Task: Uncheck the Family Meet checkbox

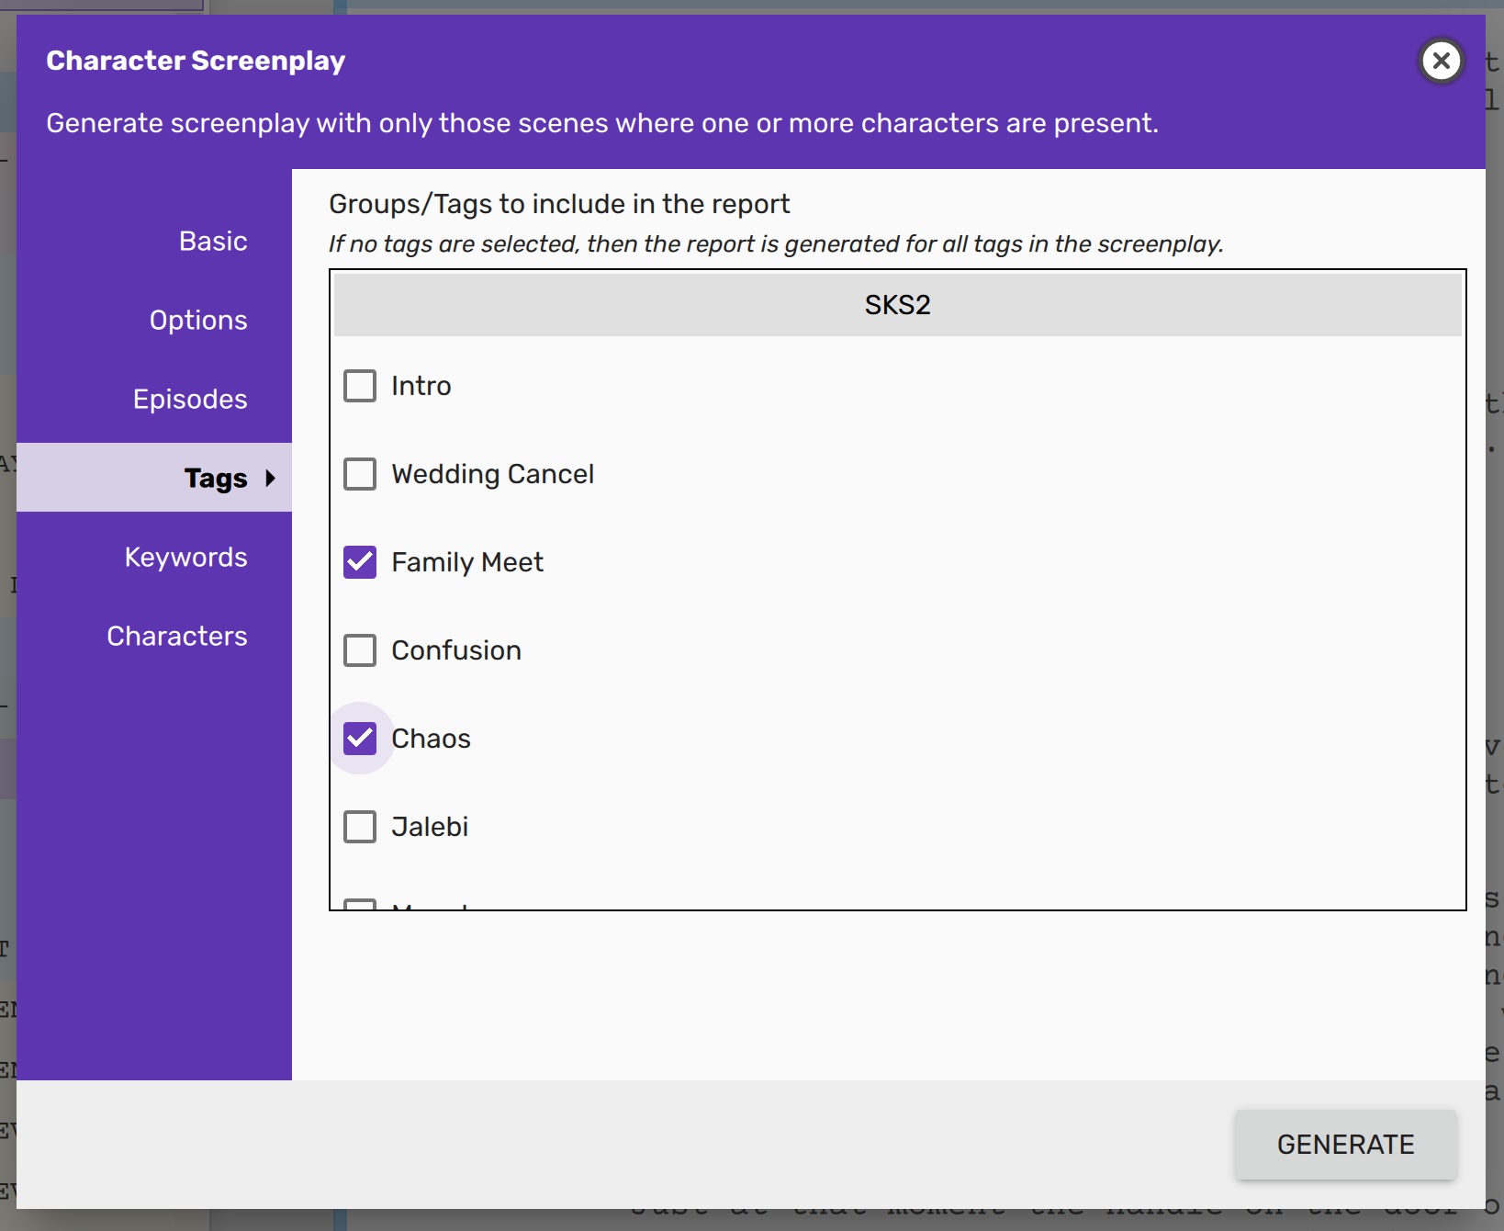Action: [360, 562]
